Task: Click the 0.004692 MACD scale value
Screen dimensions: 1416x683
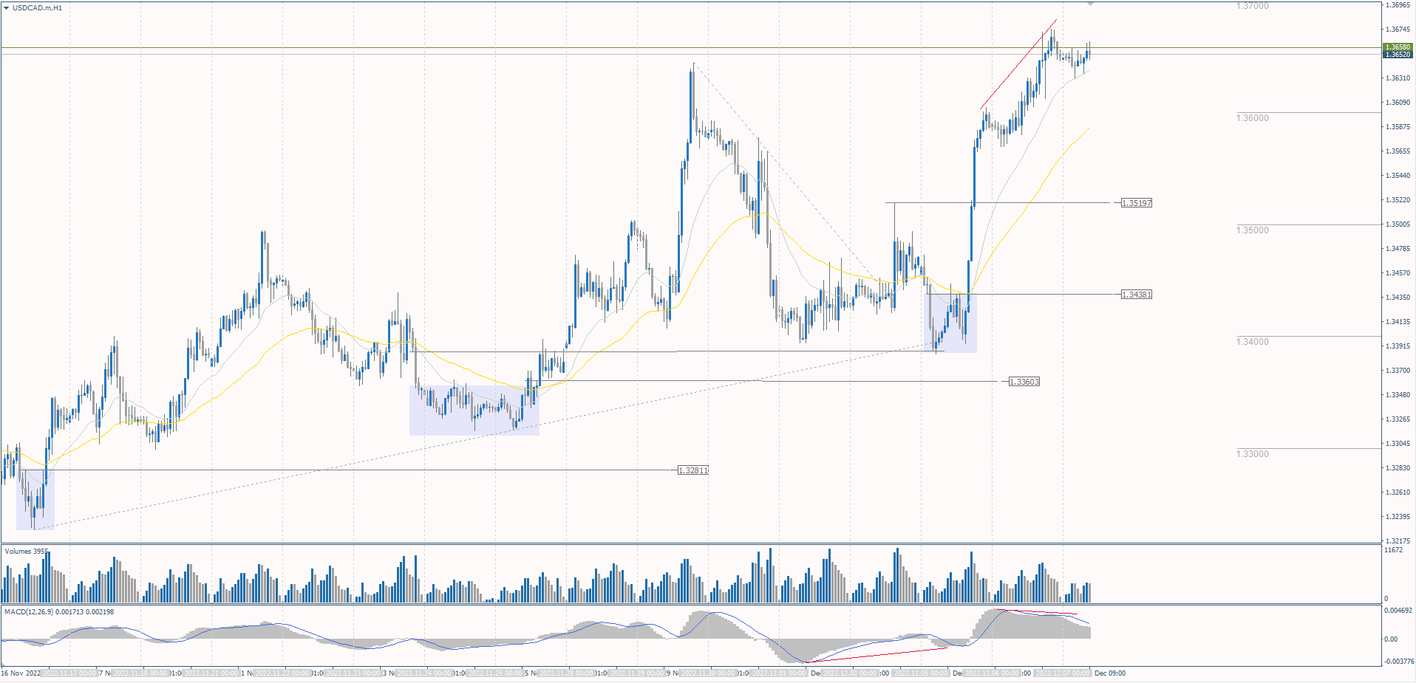Action: tap(1398, 611)
